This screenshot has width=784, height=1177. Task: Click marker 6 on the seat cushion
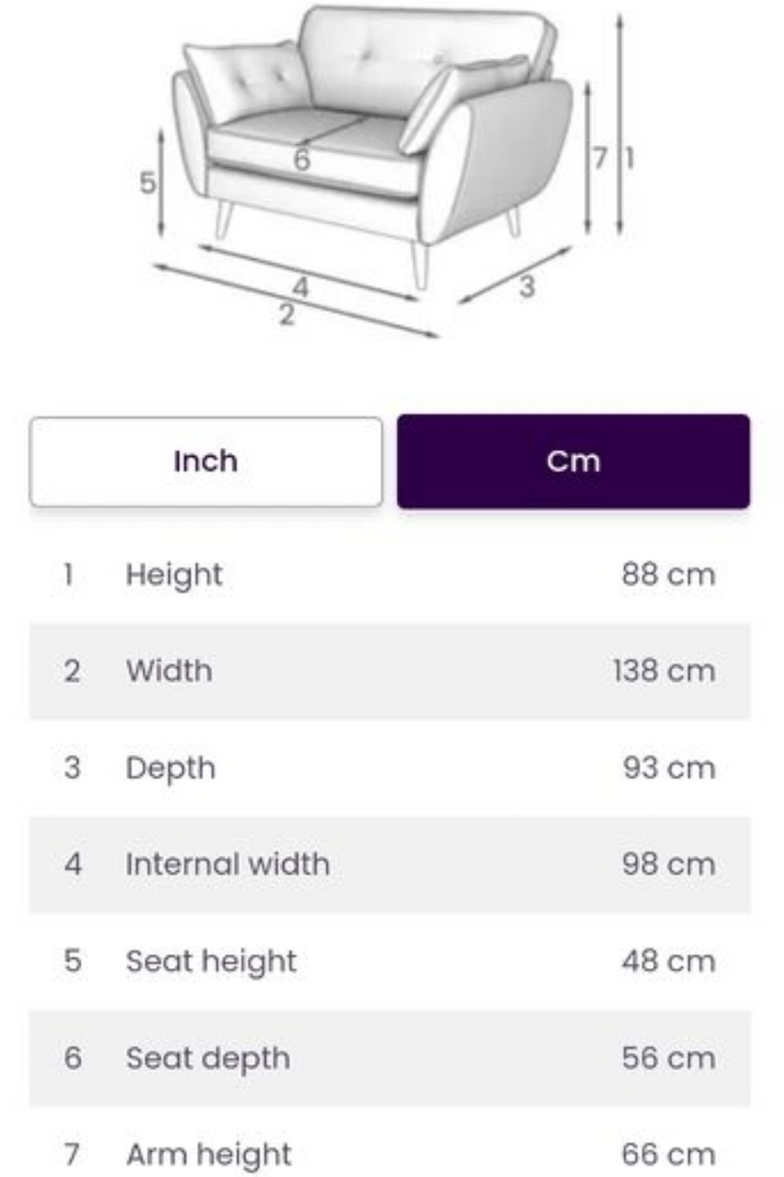tap(301, 158)
